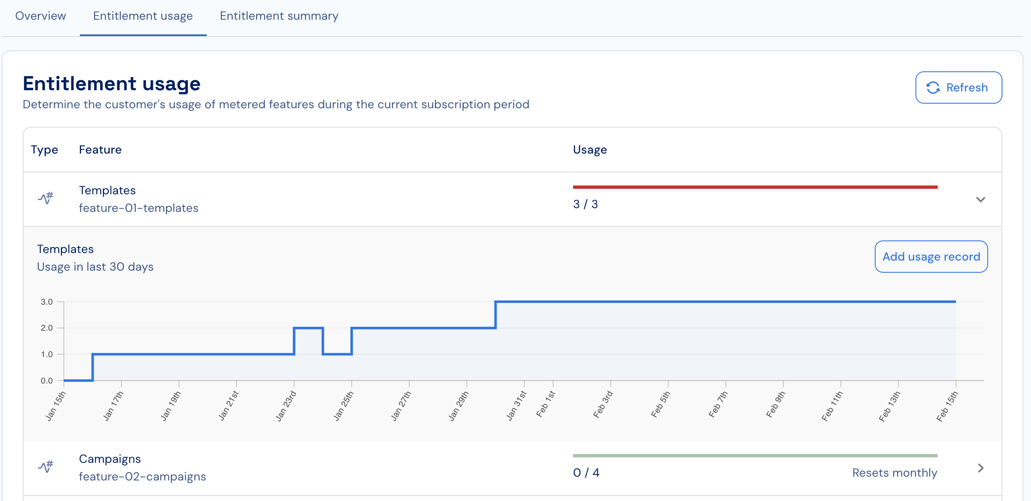Click the Usage column header

pos(590,150)
